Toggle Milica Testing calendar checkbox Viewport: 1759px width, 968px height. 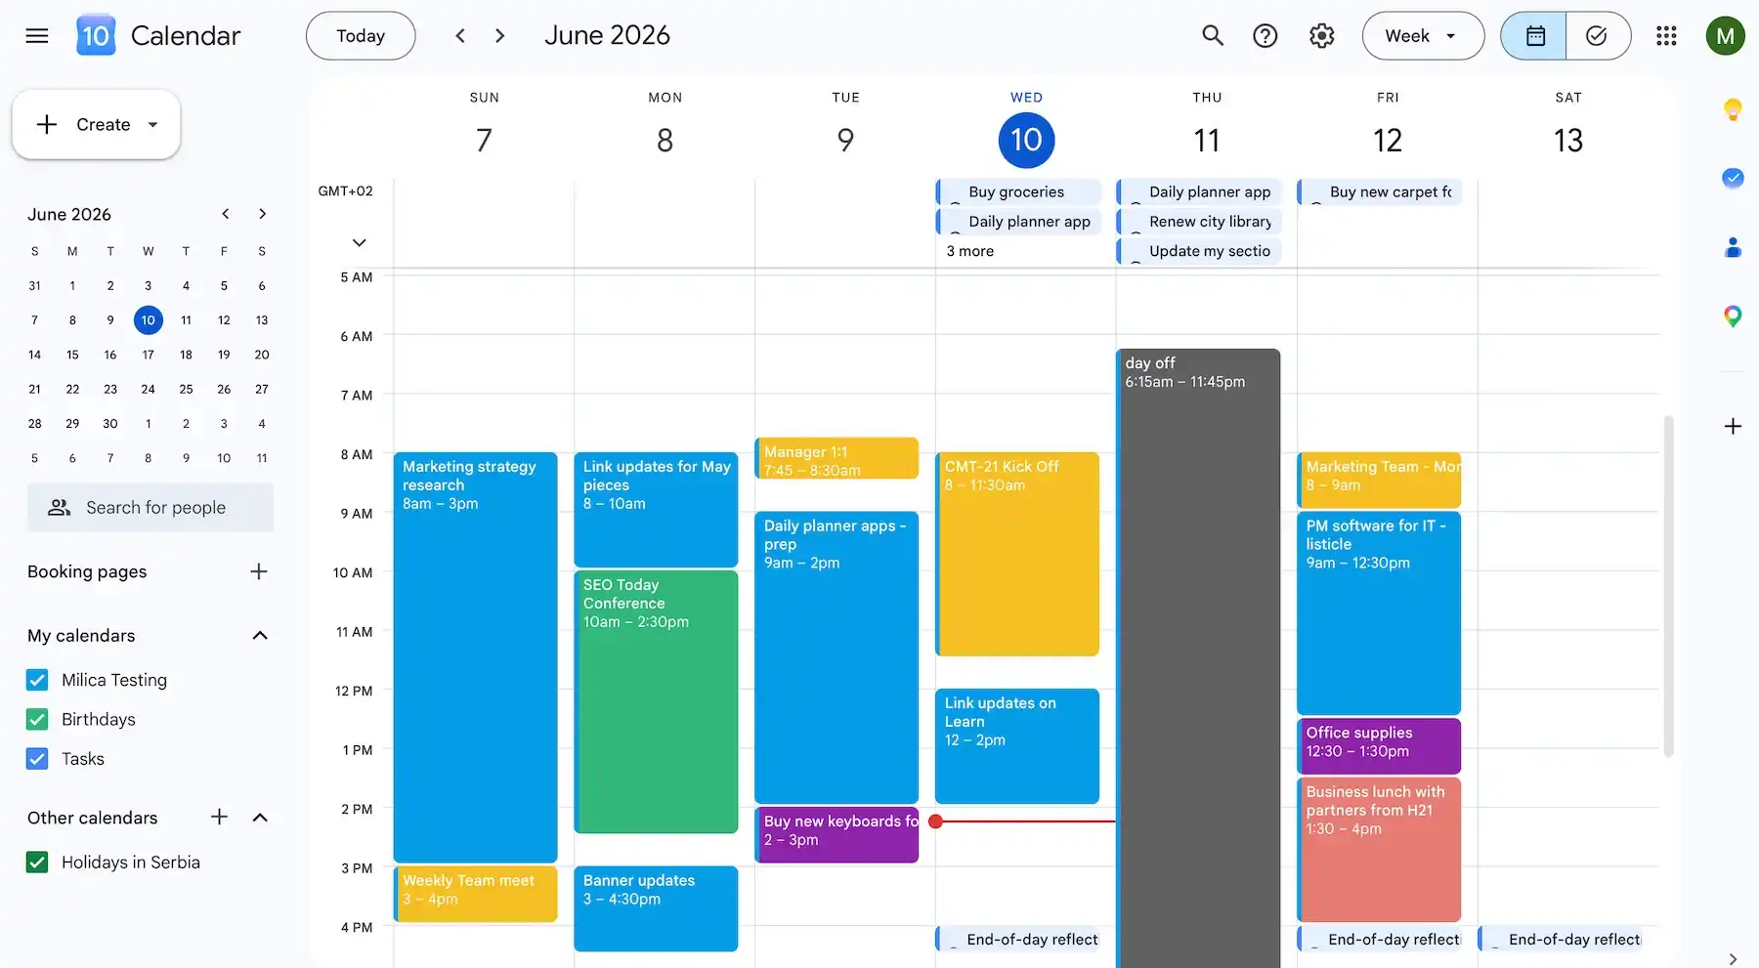[x=37, y=680]
